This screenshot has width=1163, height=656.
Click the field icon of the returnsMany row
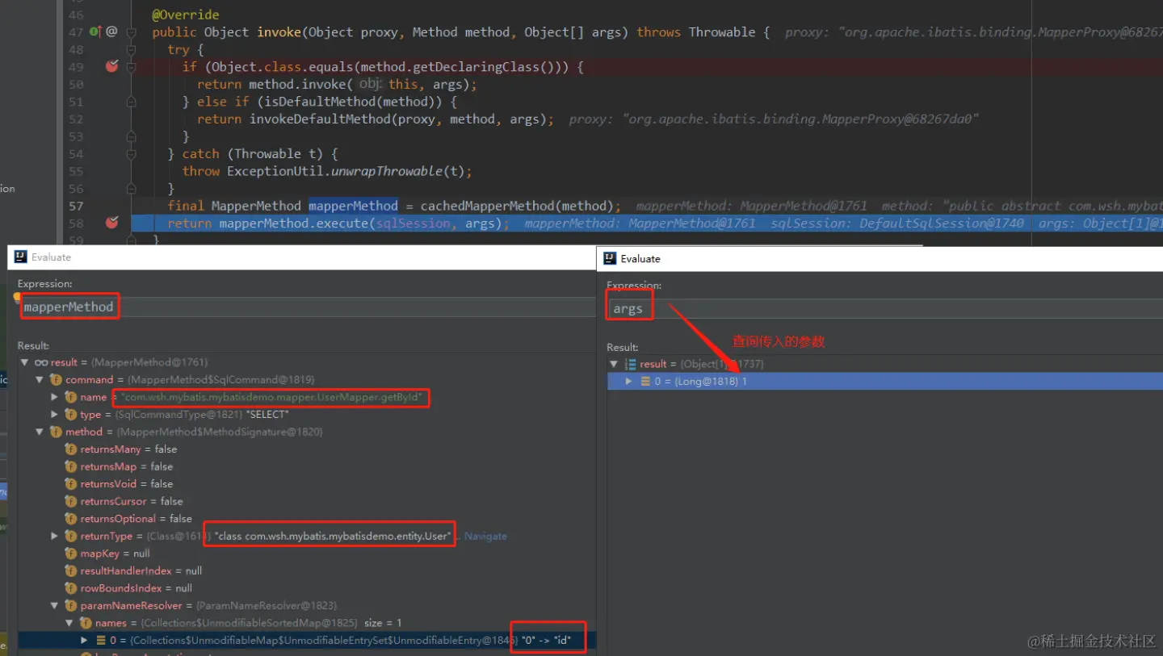tap(70, 449)
